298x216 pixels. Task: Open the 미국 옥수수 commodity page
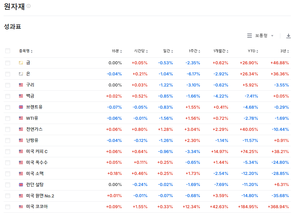pyautogui.click(x=37, y=162)
